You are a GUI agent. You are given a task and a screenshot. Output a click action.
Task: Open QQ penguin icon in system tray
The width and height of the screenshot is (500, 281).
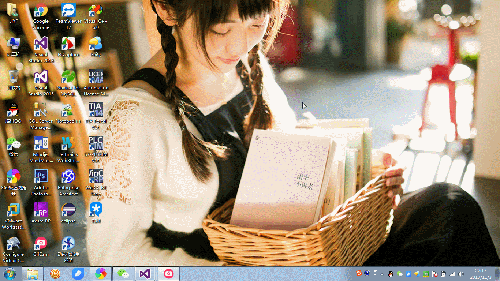(391, 274)
